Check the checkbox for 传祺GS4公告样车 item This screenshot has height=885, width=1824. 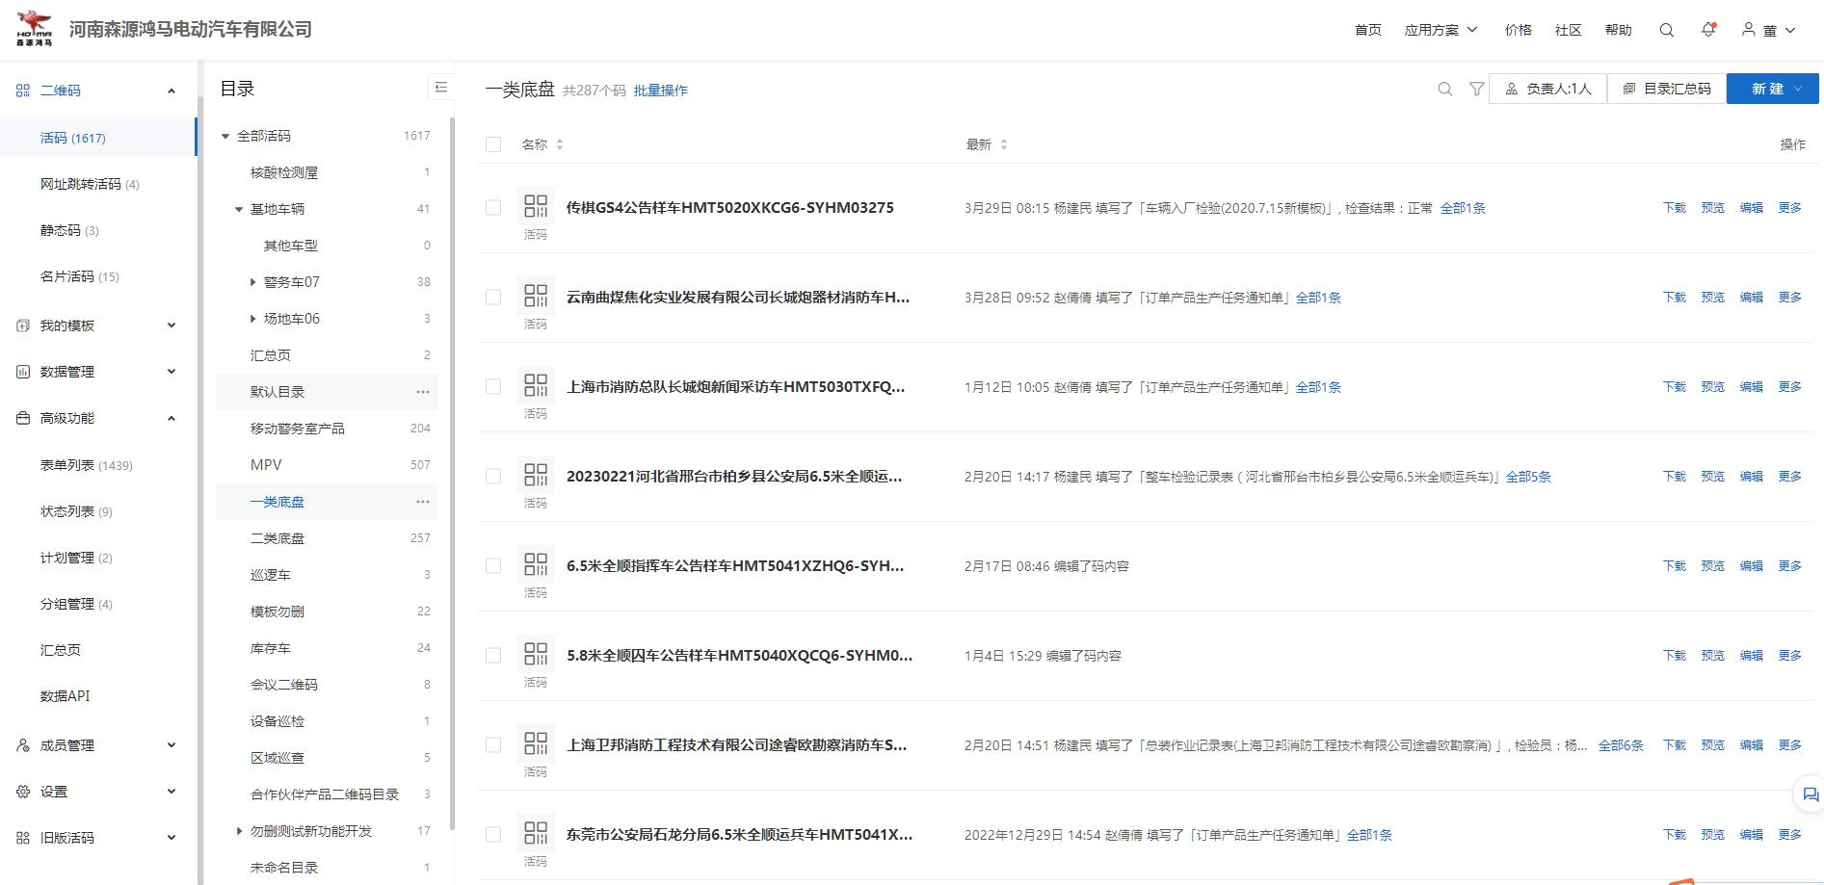(492, 207)
